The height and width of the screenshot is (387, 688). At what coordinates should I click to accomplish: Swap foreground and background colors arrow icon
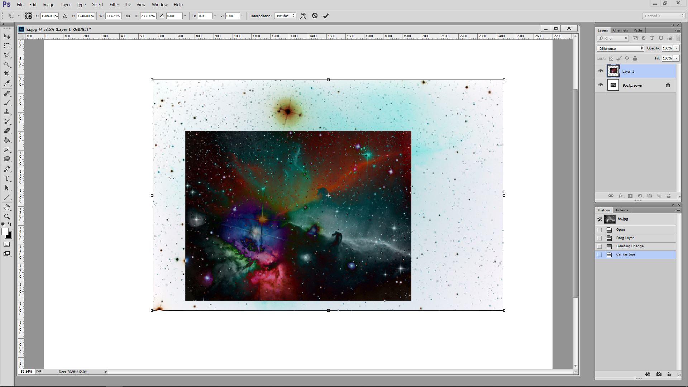(x=10, y=224)
